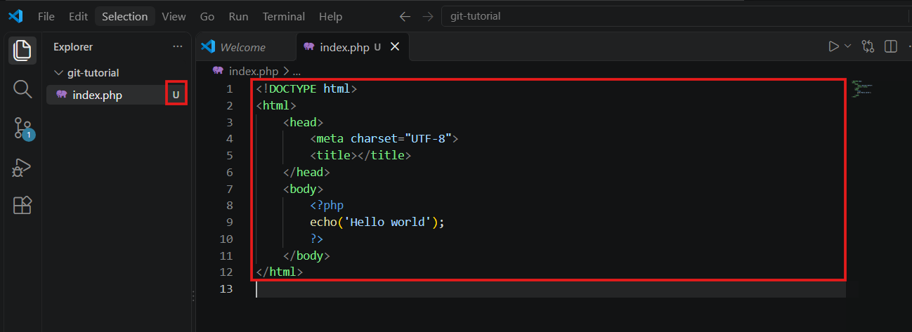
Task: Click line number 1 in the gutter
Action: 229,89
